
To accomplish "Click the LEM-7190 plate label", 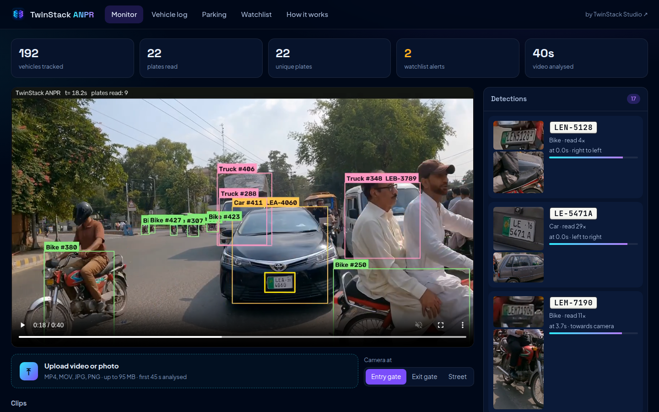I will coord(573,303).
